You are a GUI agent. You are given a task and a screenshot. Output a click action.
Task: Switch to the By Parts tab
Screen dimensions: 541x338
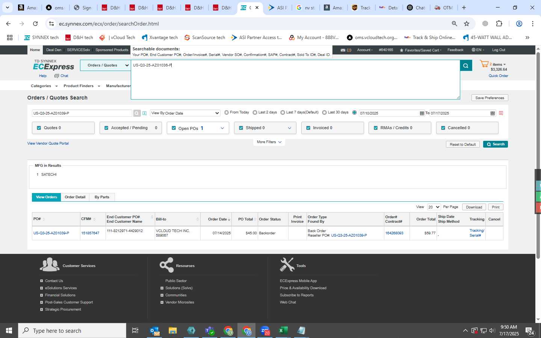(x=102, y=197)
